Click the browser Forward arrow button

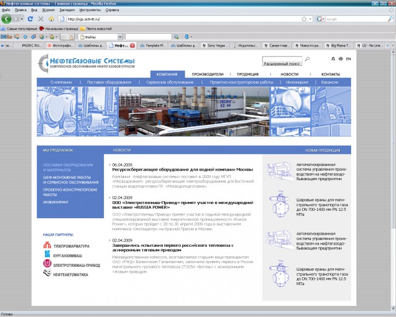coord(16,19)
